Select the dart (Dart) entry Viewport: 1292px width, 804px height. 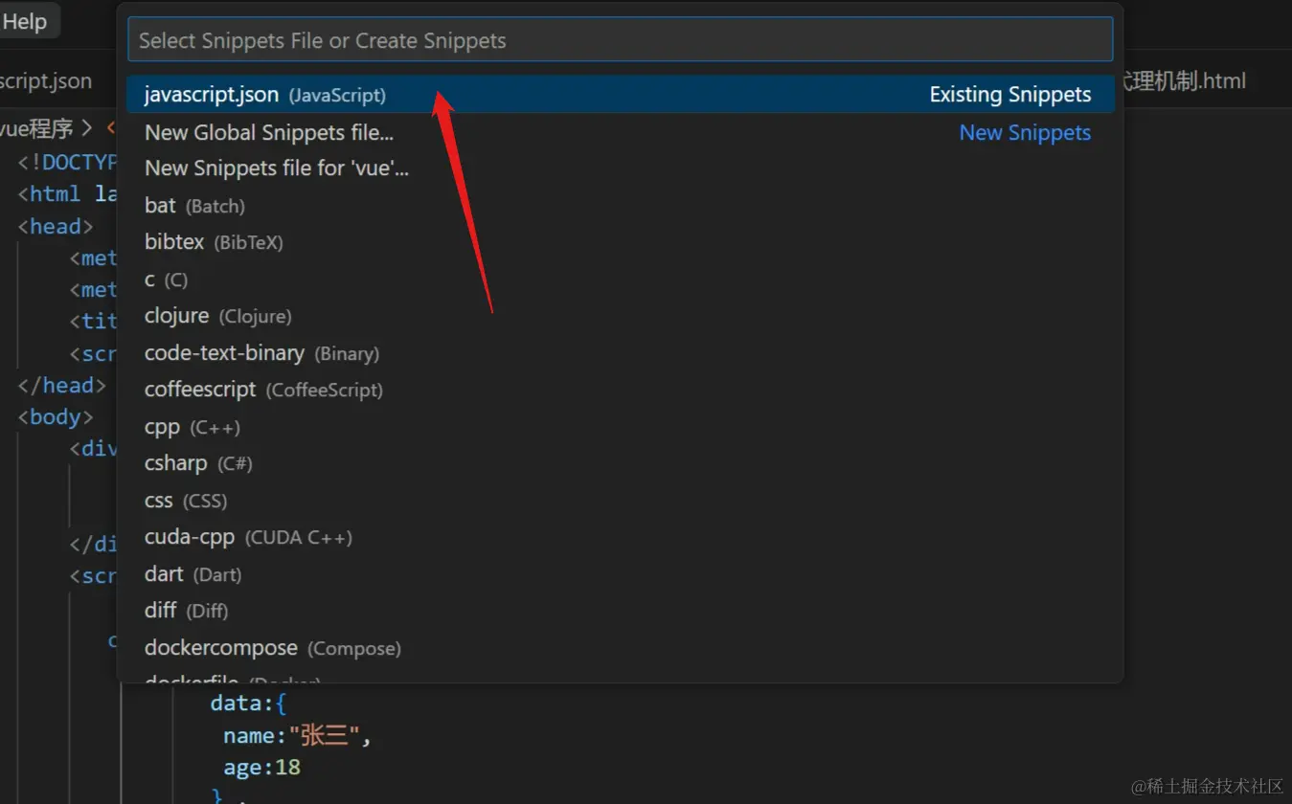(620, 574)
